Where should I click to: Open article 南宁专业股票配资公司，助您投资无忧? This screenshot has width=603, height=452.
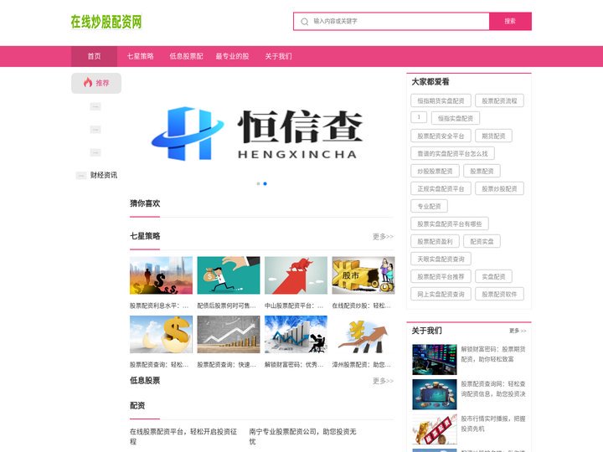pyautogui.click(x=302, y=436)
